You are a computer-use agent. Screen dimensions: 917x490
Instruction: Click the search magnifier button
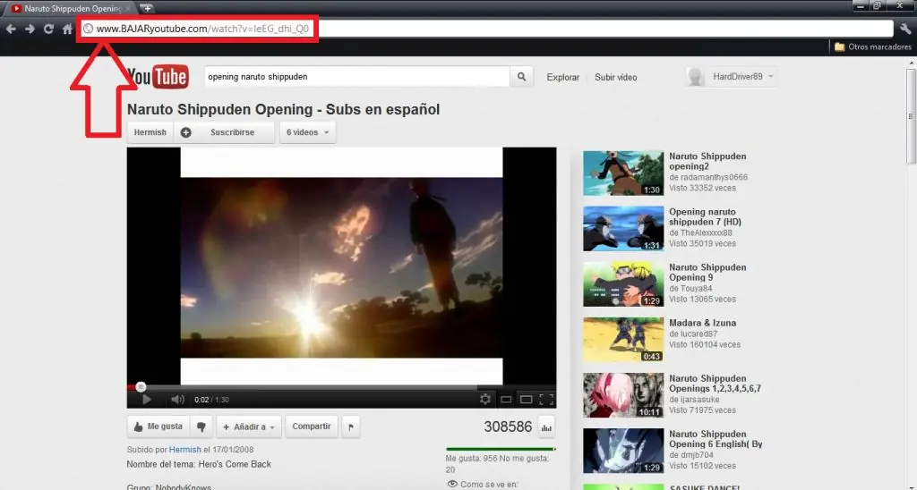(521, 77)
